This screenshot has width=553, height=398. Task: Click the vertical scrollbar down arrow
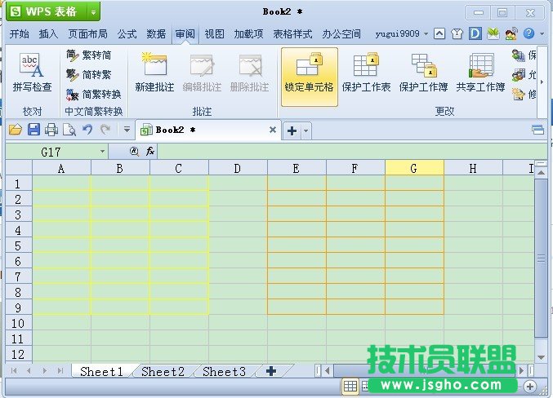(541, 357)
